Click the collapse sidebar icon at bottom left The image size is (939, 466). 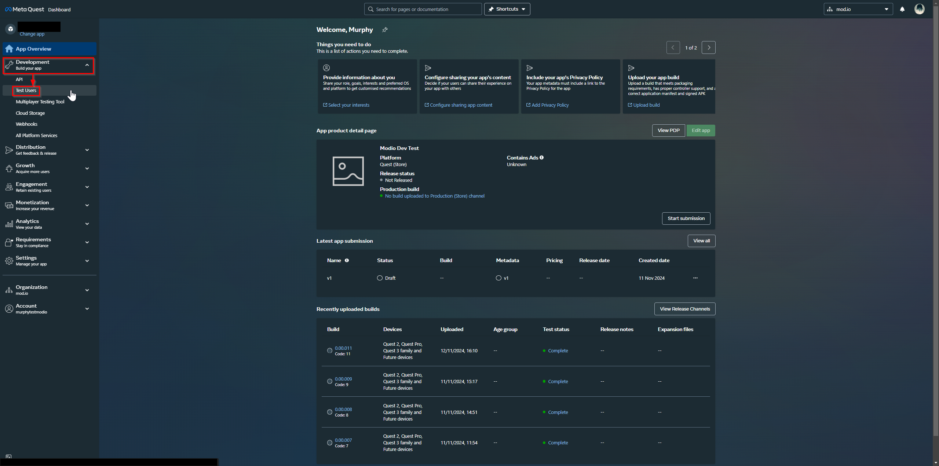click(9, 457)
